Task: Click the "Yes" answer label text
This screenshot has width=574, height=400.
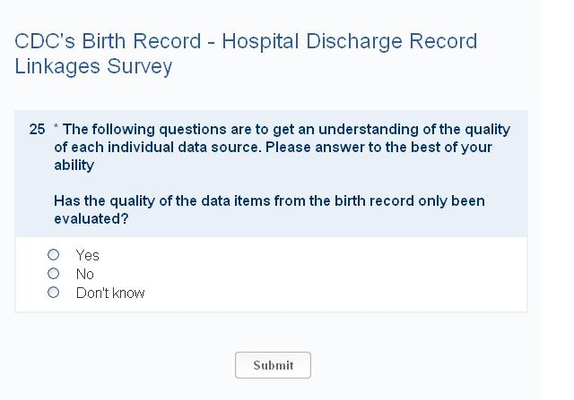Action: coord(88,255)
